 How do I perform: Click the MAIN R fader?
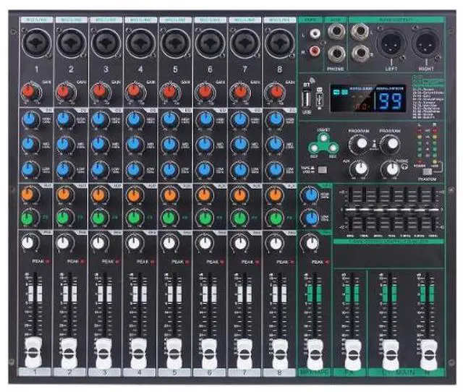428,354
